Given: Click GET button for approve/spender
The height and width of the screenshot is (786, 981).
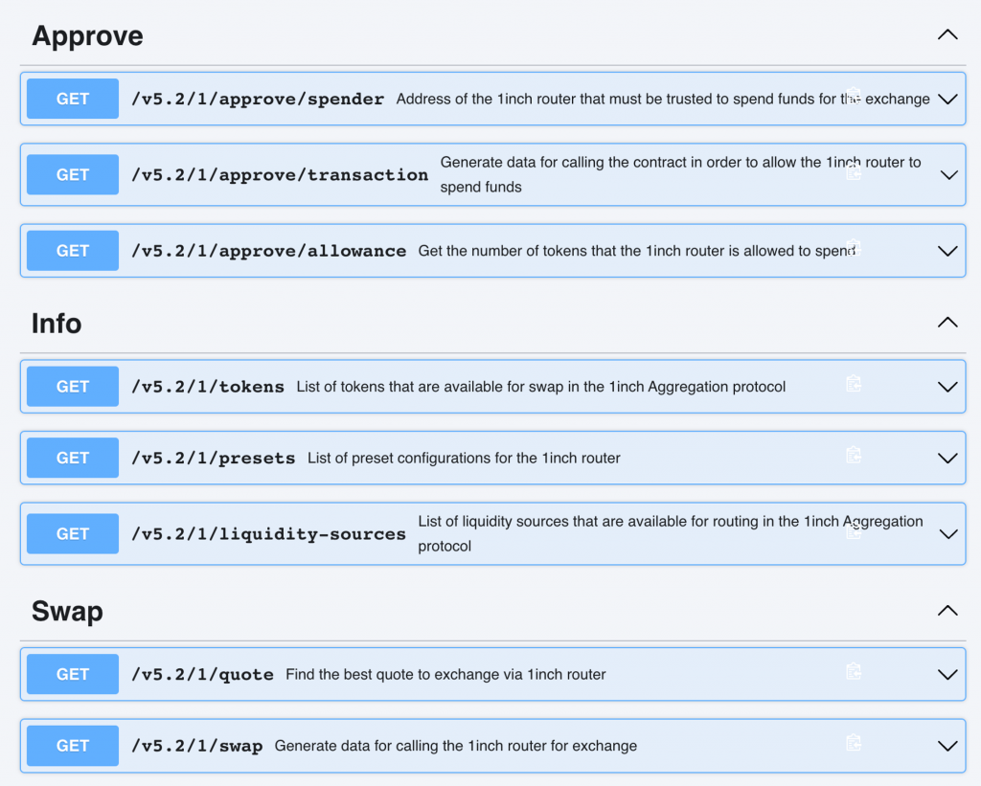Looking at the screenshot, I should [x=73, y=99].
